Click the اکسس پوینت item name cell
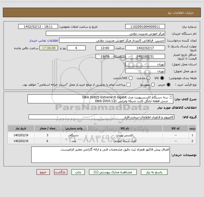The height and width of the screenshot is (197, 204). pos(125,135)
